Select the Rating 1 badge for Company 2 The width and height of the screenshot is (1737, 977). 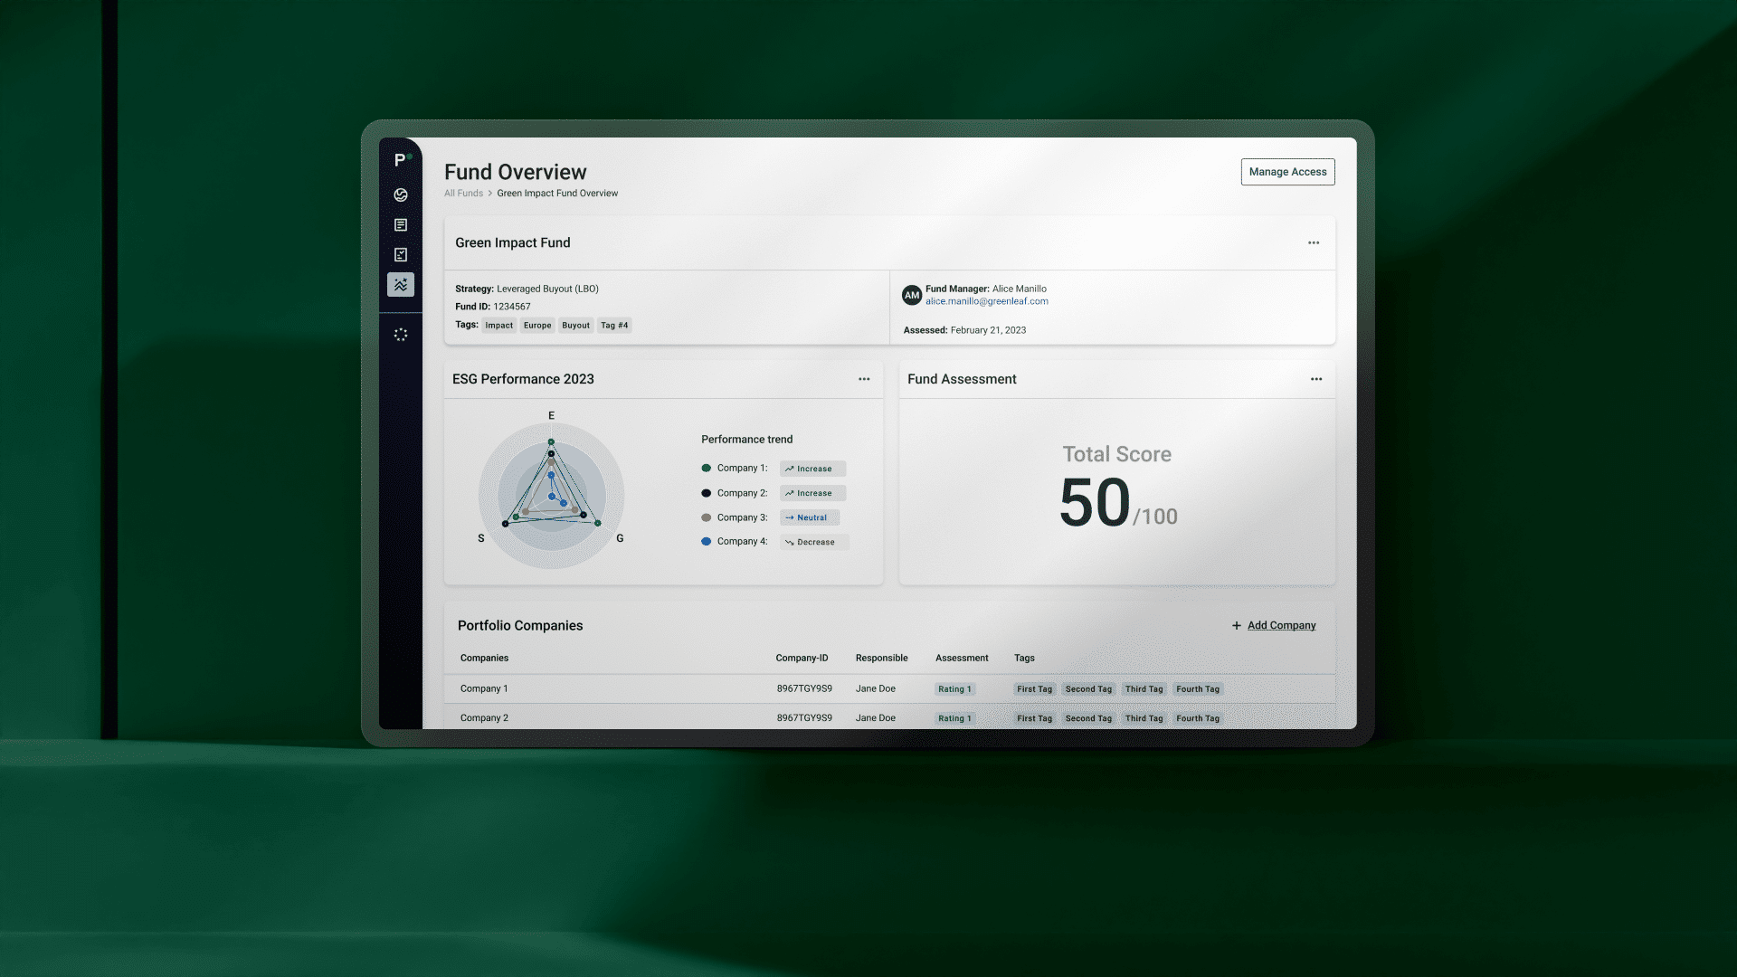point(954,717)
